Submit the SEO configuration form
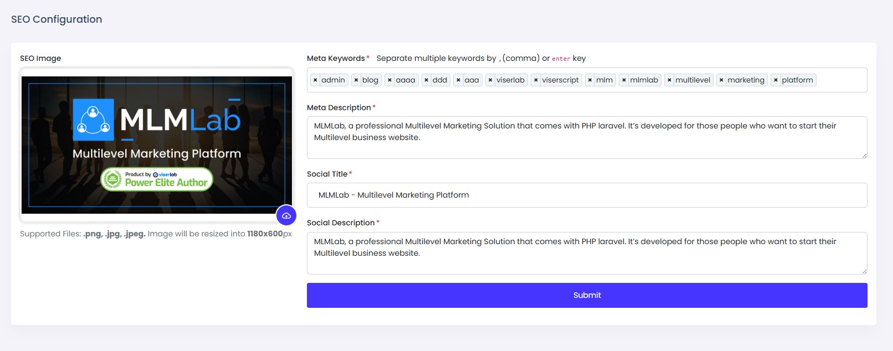The height and width of the screenshot is (351, 893). pyautogui.click(x=587, y=295)
